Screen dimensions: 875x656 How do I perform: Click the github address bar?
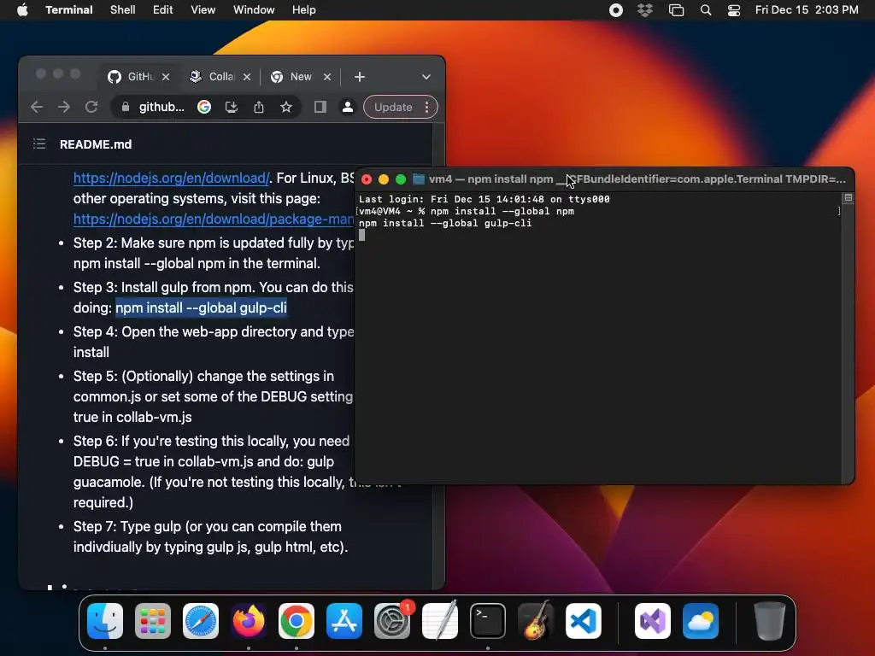coord(161,107)
